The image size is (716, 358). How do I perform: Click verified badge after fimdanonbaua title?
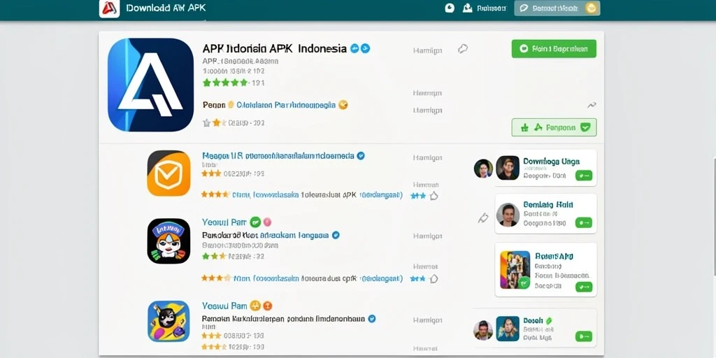tap(372, 319)
